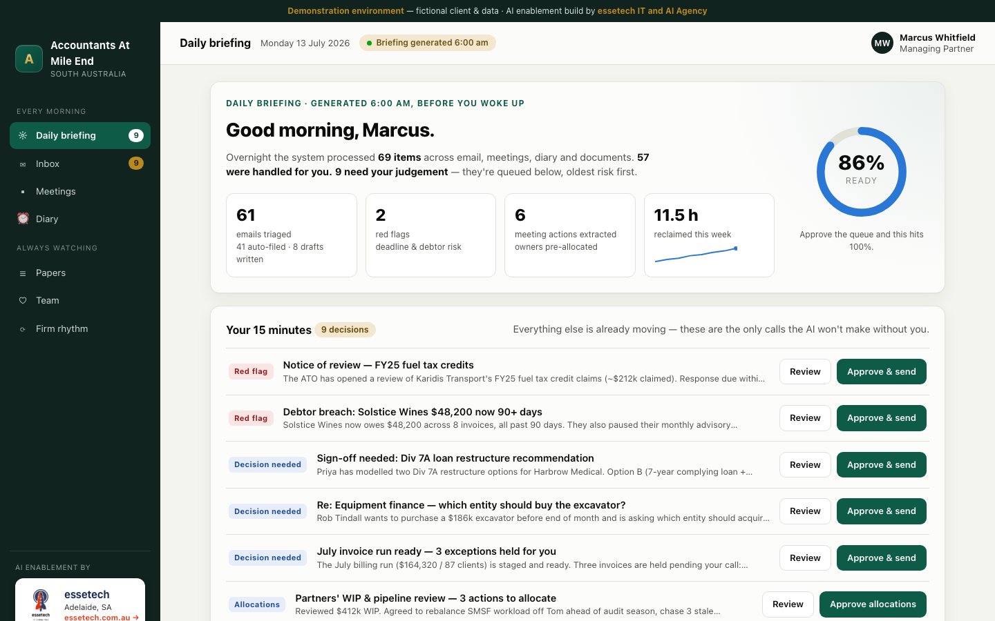Review the Solstice Wines debtor breach
Image resolution: width=995 pixels, height=621 pixels.
805,418
